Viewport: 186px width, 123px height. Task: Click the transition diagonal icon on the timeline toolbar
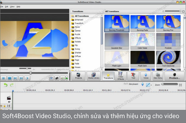pos(148,85)
